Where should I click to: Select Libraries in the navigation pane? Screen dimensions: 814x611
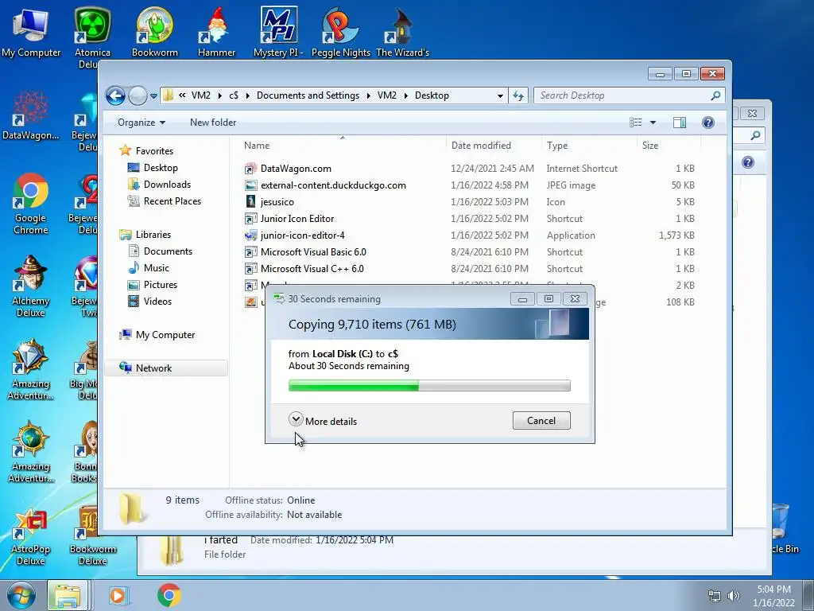tap(145, 235)
